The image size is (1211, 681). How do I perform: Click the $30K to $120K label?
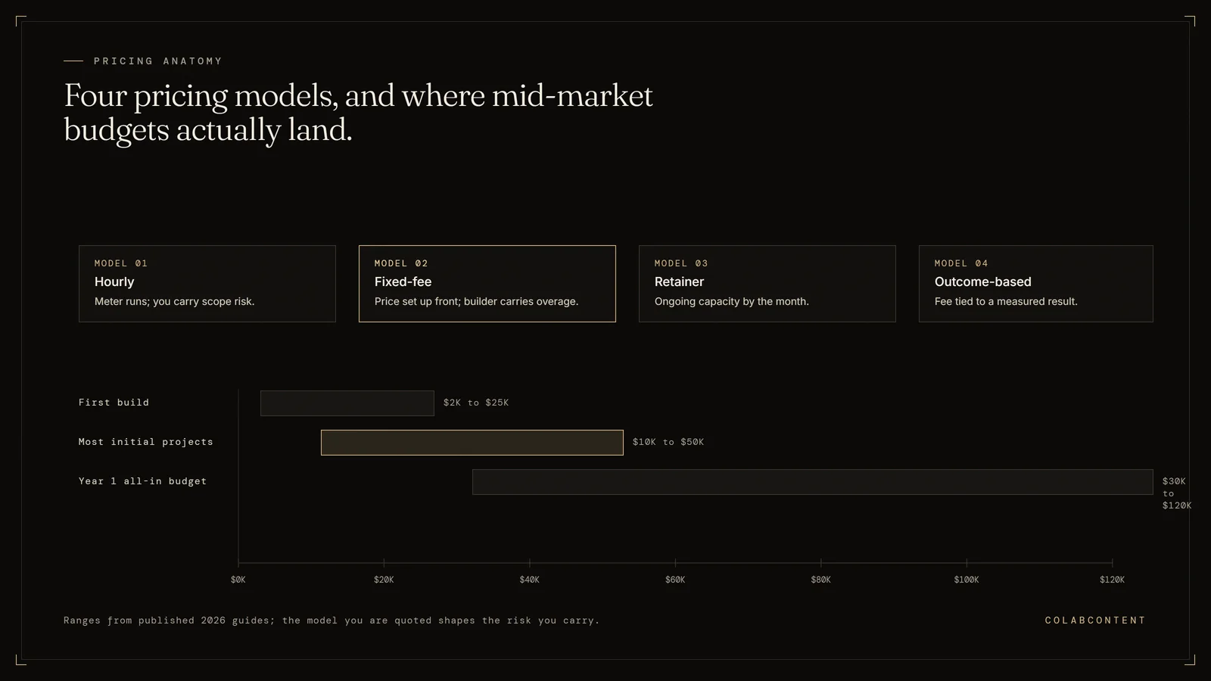(x=1177, y=493)
